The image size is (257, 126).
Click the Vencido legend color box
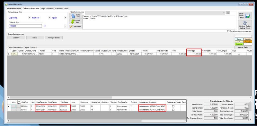coord(248,39)
